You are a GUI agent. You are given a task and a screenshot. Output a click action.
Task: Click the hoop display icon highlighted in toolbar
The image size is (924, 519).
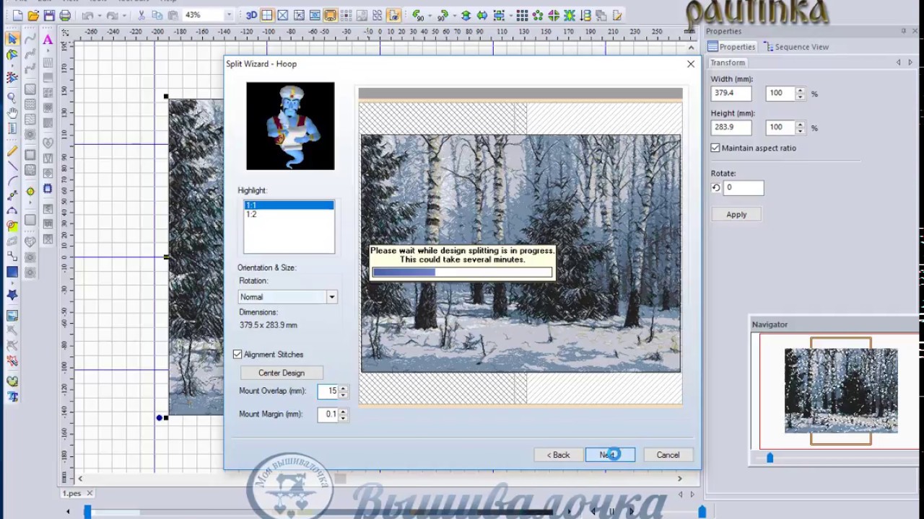pyautogui.click(x=330, y=15)
